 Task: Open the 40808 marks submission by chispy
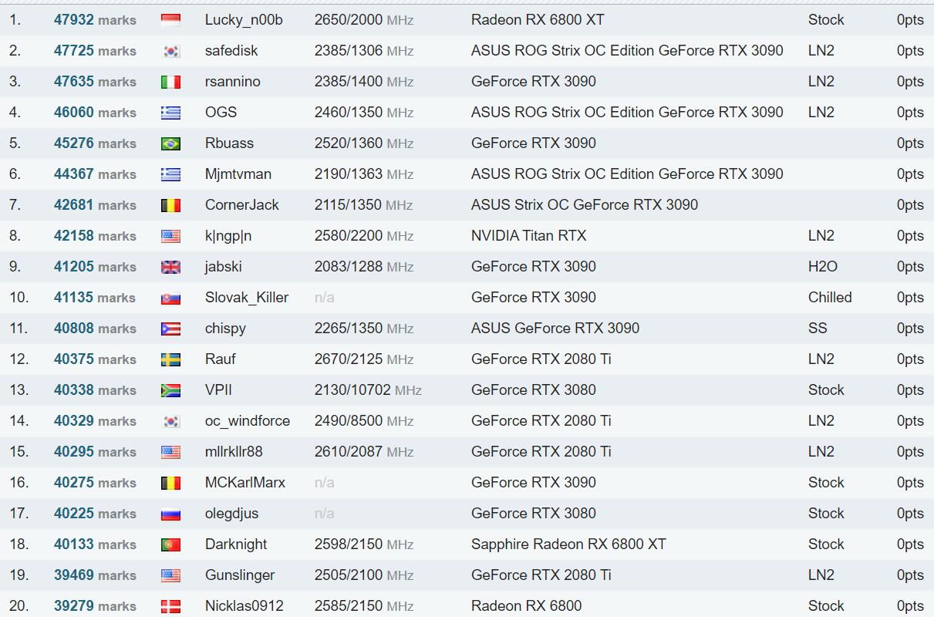95,329
